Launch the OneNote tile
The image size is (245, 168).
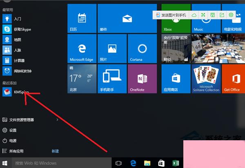[x=142, y=79]
